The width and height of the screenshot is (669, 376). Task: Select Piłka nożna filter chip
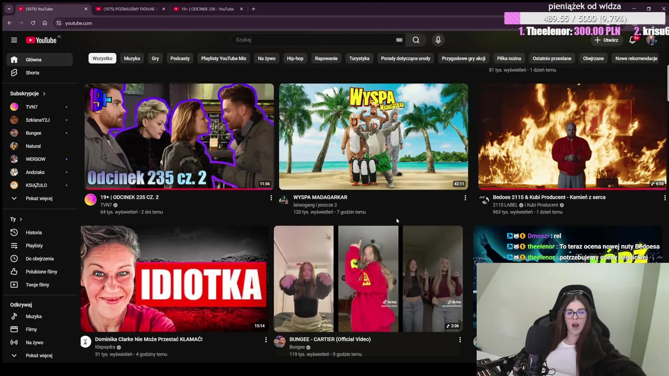coord(509,58)
